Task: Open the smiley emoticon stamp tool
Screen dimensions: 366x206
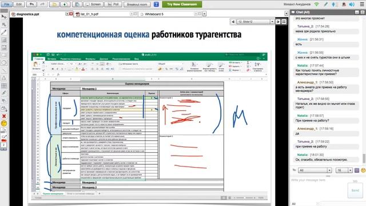Action: [x=4, y=124]
